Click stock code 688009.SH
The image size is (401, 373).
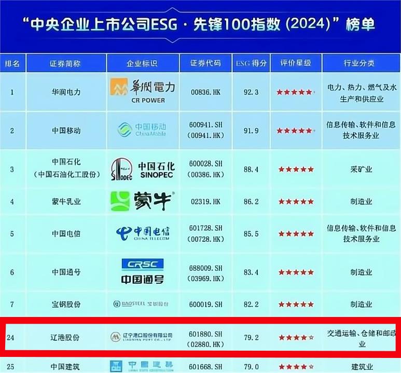point(205,268)
